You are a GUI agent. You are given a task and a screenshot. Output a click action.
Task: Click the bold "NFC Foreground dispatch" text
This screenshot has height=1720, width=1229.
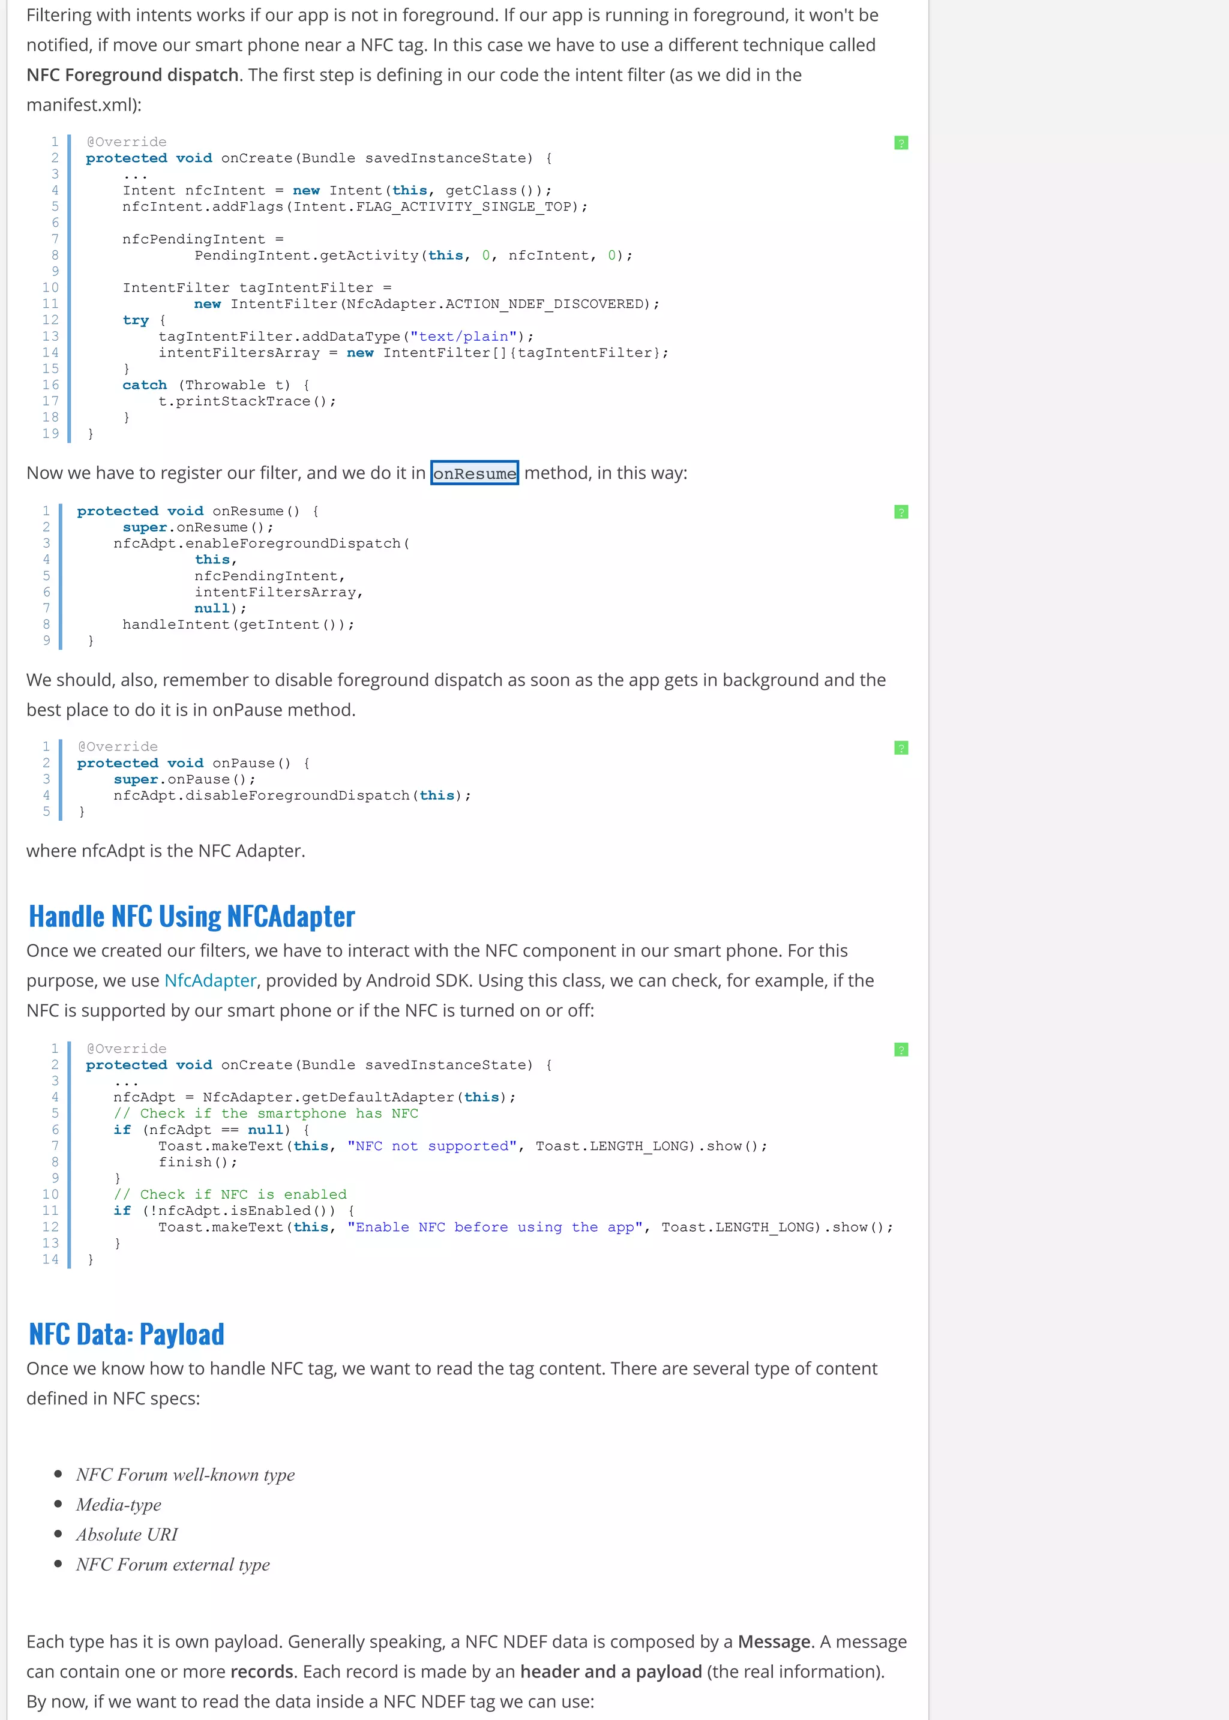[x=133, y=75]
